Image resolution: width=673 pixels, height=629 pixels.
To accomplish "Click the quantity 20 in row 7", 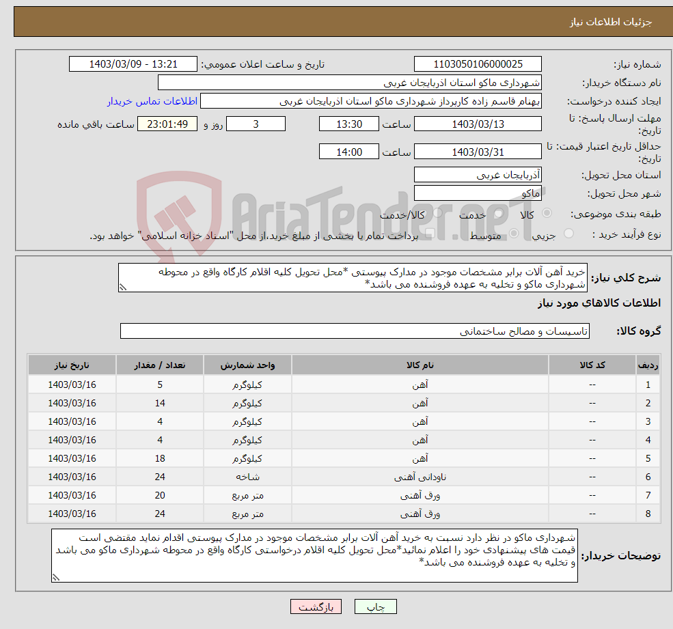I will tap(160, 496).
